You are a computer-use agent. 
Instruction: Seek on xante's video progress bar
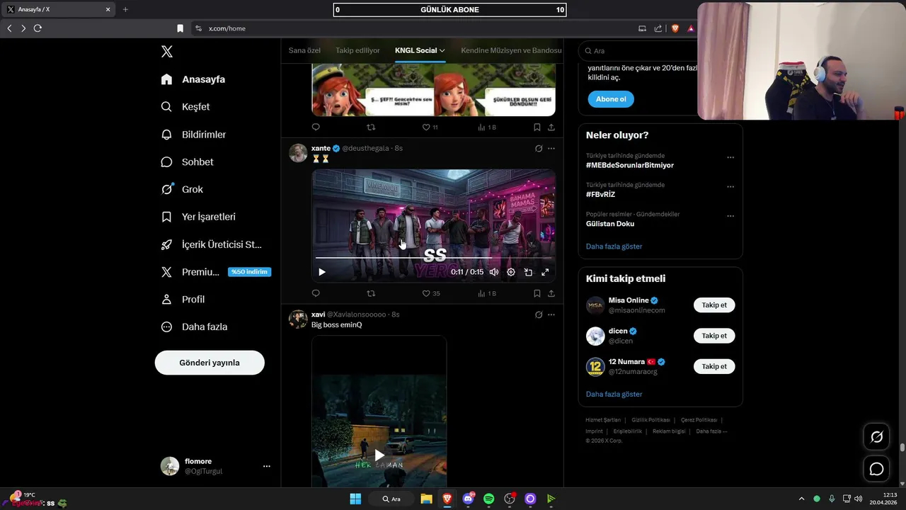pyautogui.click(x=434, y=258)
